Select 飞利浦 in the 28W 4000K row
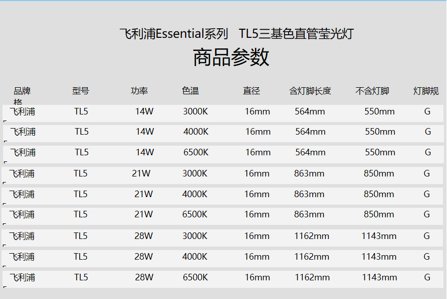Image resolution: width=447 pixels, height=299 pixels. pyautogui.click(x=22, y=257)
